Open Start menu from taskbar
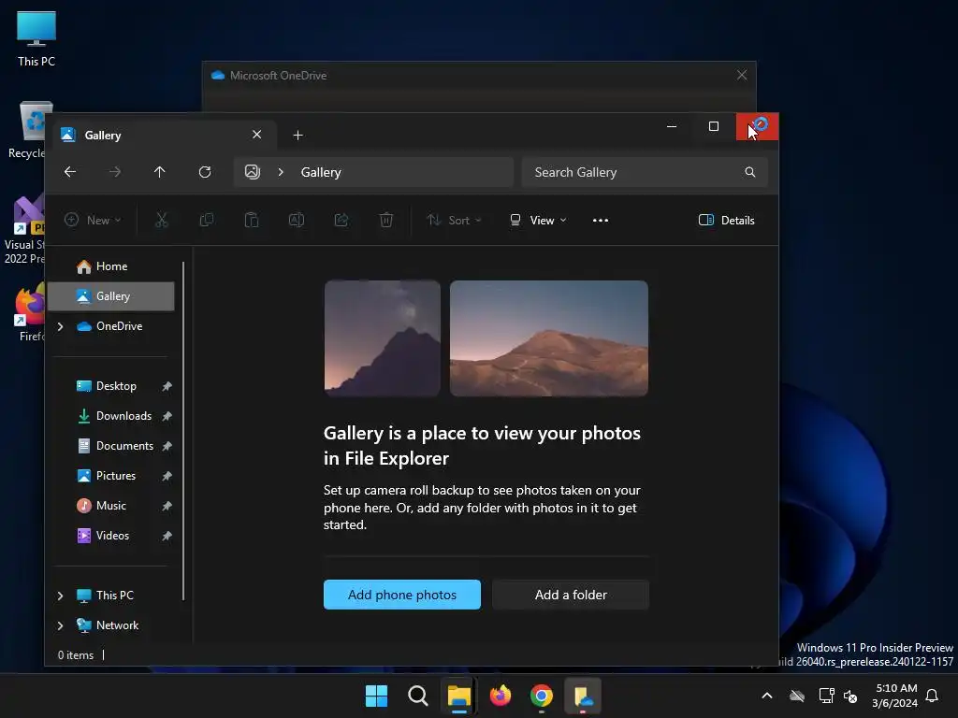This screenshot has height=718, width=958. [x=376, y=696]
